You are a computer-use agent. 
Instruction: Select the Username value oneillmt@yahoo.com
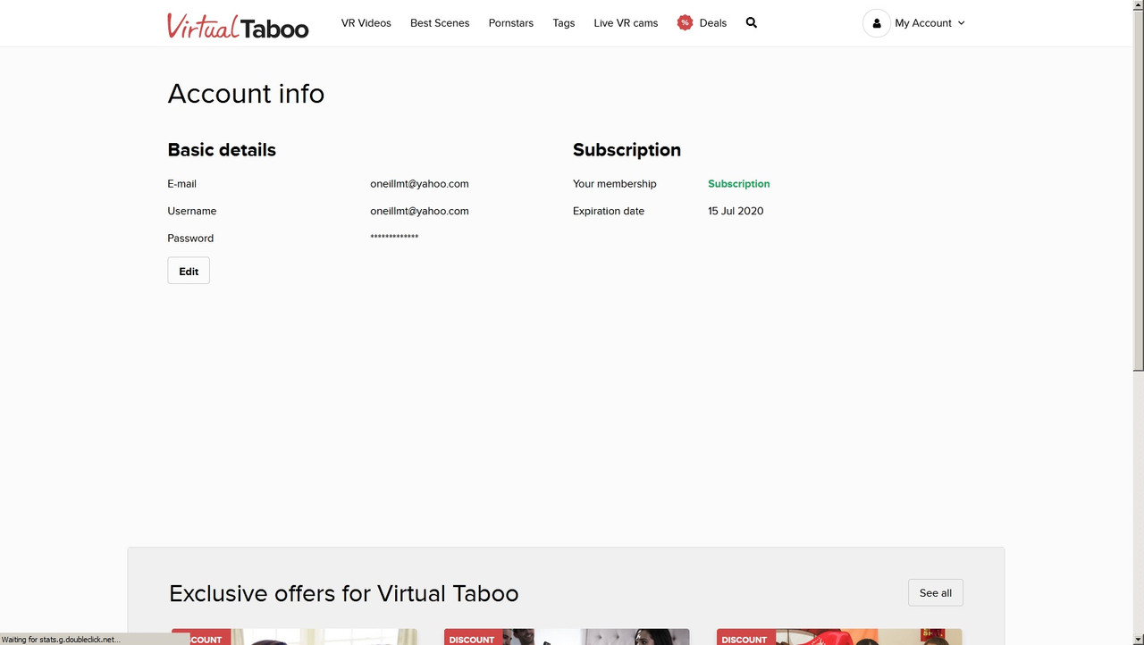click(x=419, y=211)
